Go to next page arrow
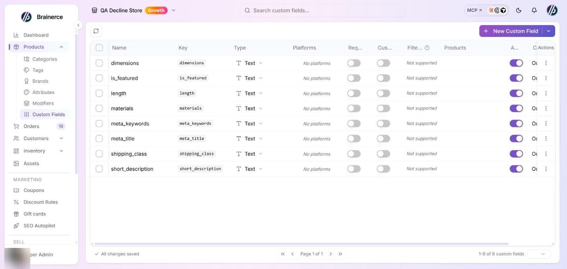 tap(331, 254)
